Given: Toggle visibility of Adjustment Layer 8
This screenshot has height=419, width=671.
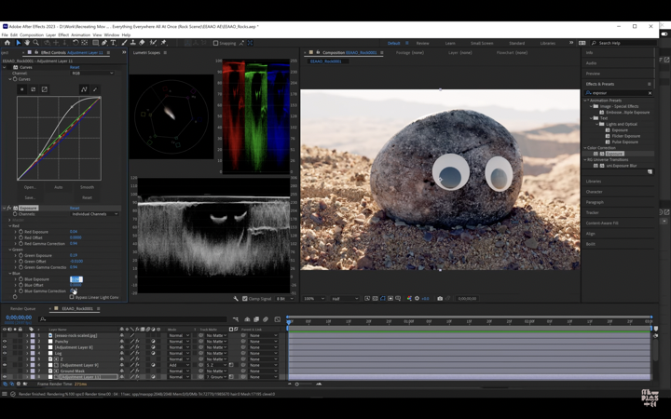Looking at the screenshot, I should point(5,347).
